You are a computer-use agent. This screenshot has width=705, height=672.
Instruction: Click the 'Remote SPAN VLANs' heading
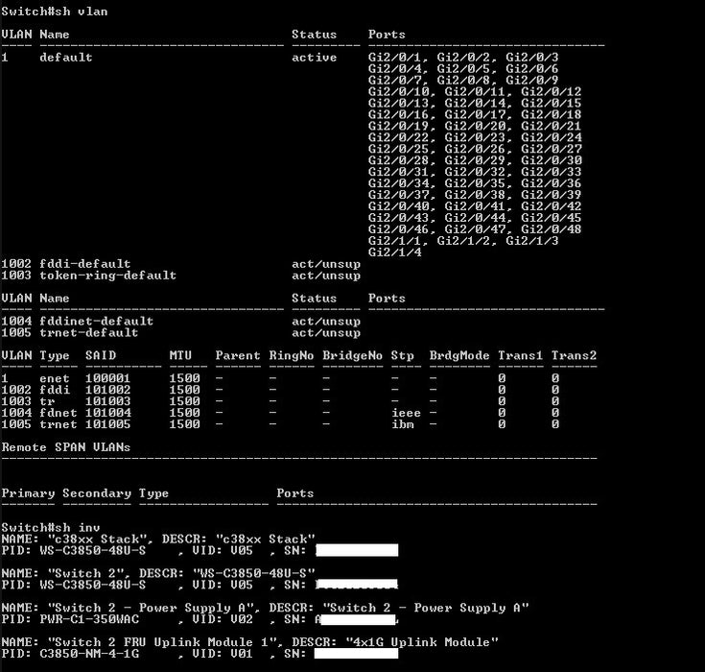click(x=66, y=447)
